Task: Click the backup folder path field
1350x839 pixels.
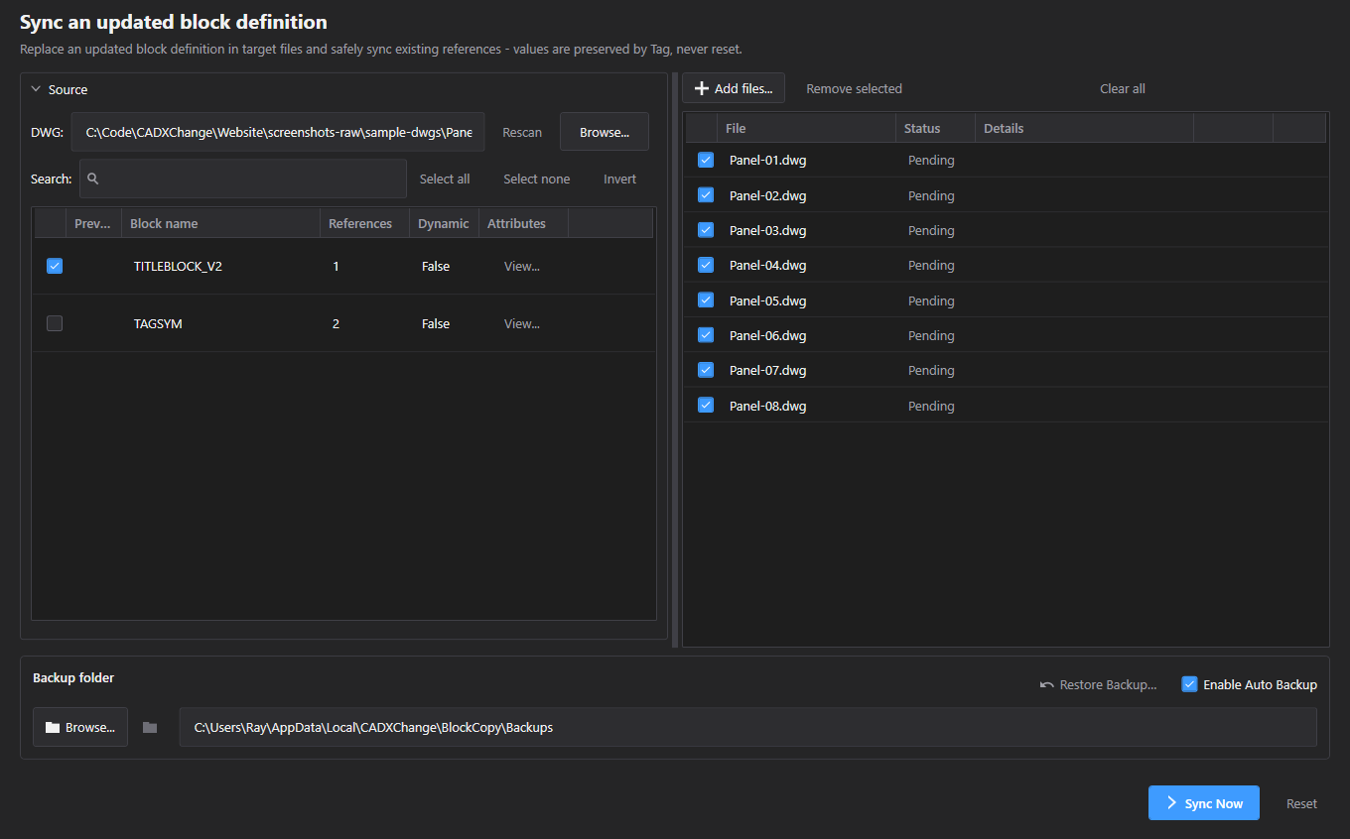Action: click(747, 727)
